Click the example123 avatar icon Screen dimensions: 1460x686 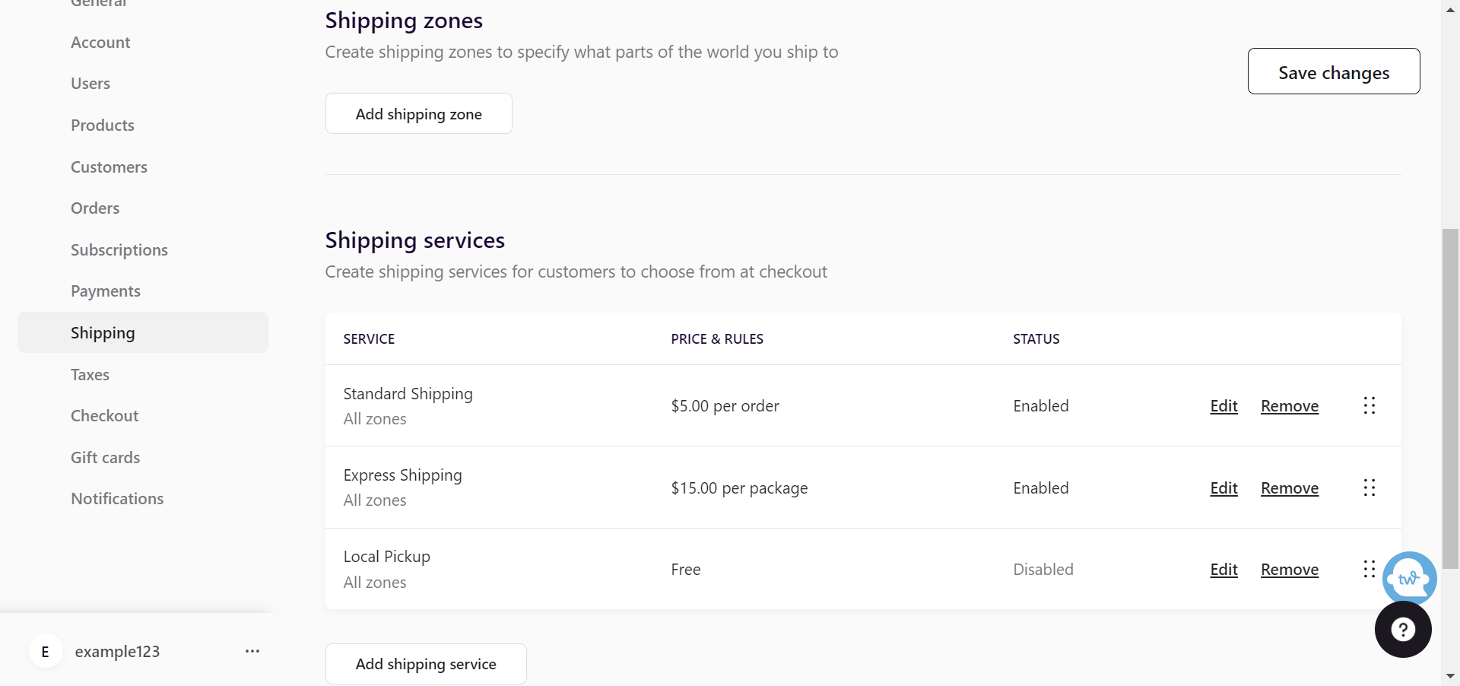click(x=46, y=652)
